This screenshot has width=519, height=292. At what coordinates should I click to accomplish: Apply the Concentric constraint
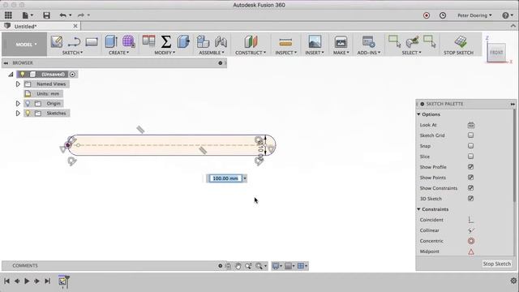pyautogui.click(x=470, y=241)
